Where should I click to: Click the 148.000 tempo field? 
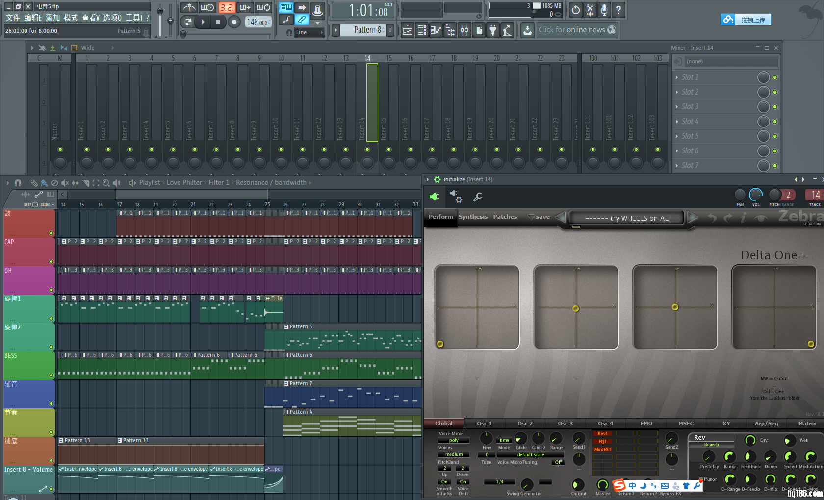pos(257,22)
